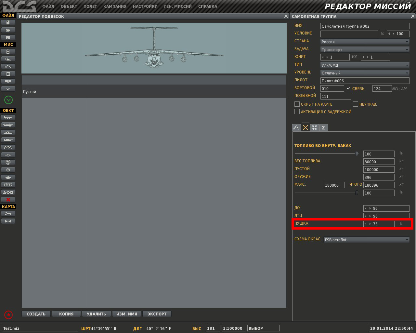This screenshot has width=416, height=333.
Task: Increase the ИЗ units count stepper
Action: click(368, 57)
